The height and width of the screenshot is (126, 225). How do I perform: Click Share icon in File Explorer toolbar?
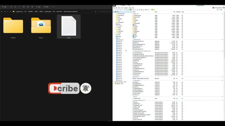click(x=28, y=7)
